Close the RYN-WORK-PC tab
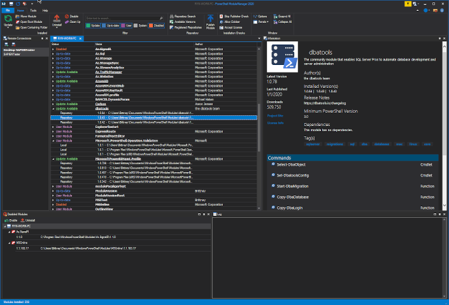This screenshot has width=449, height=305. pos(80,38)
